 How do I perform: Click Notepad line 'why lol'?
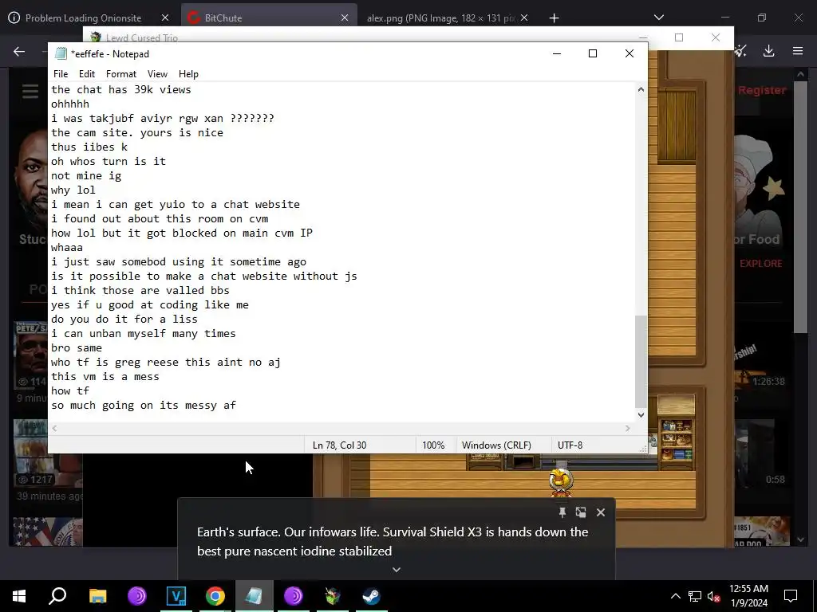pos(73,190)
